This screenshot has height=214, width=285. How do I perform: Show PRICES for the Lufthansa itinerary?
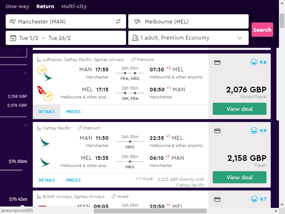[73, 112]
